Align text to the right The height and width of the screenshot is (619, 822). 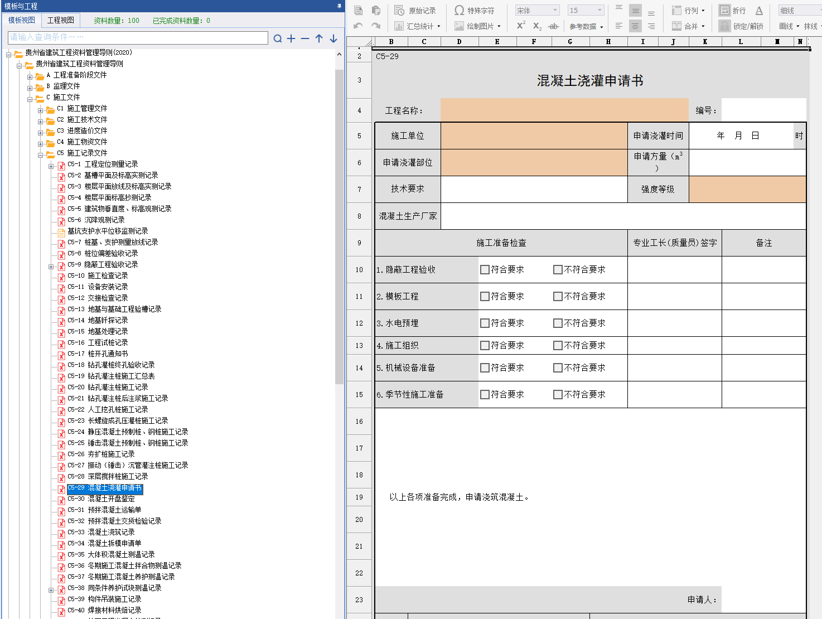click(651, 26)
